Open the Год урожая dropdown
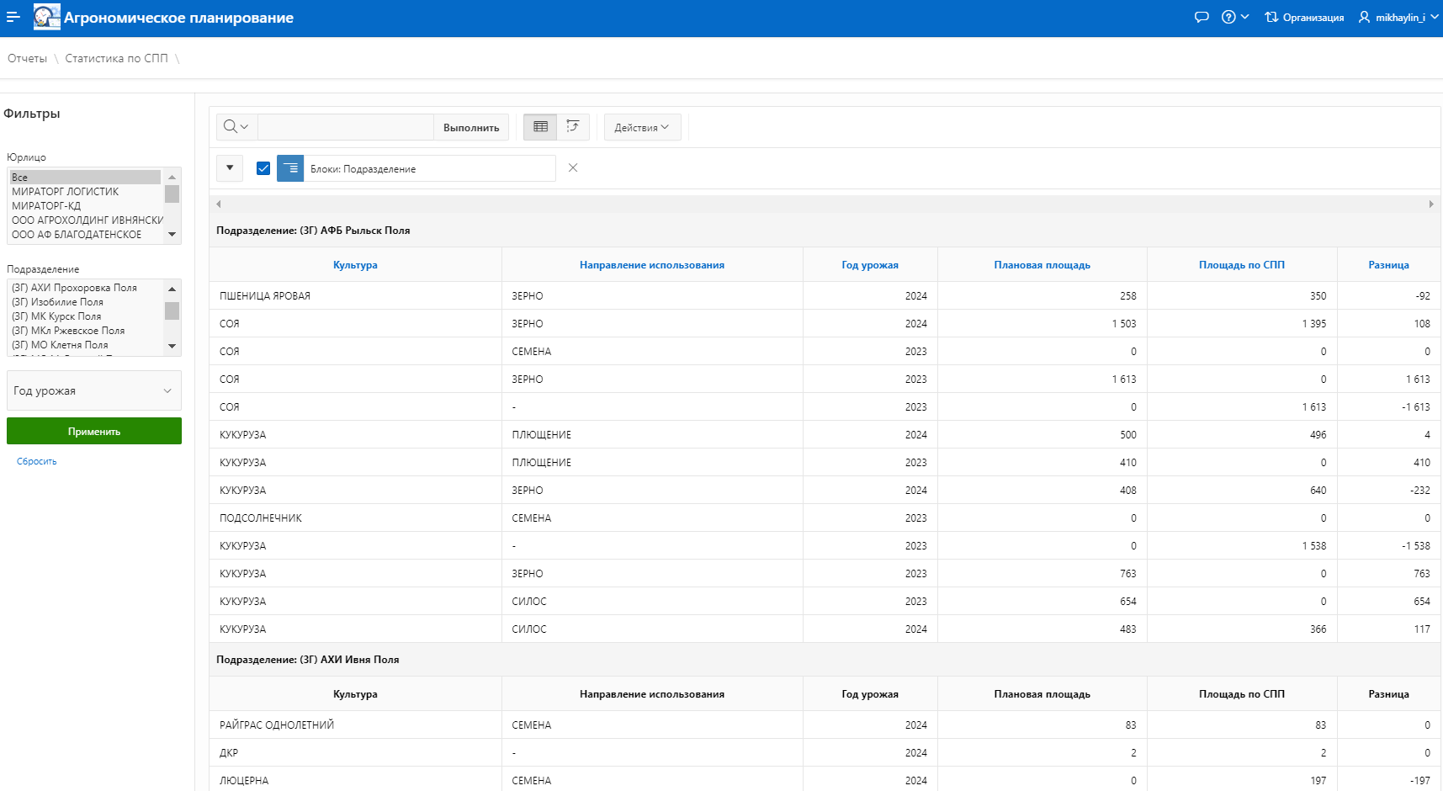Screen dimensions: 1443x791 click(94, 390)
